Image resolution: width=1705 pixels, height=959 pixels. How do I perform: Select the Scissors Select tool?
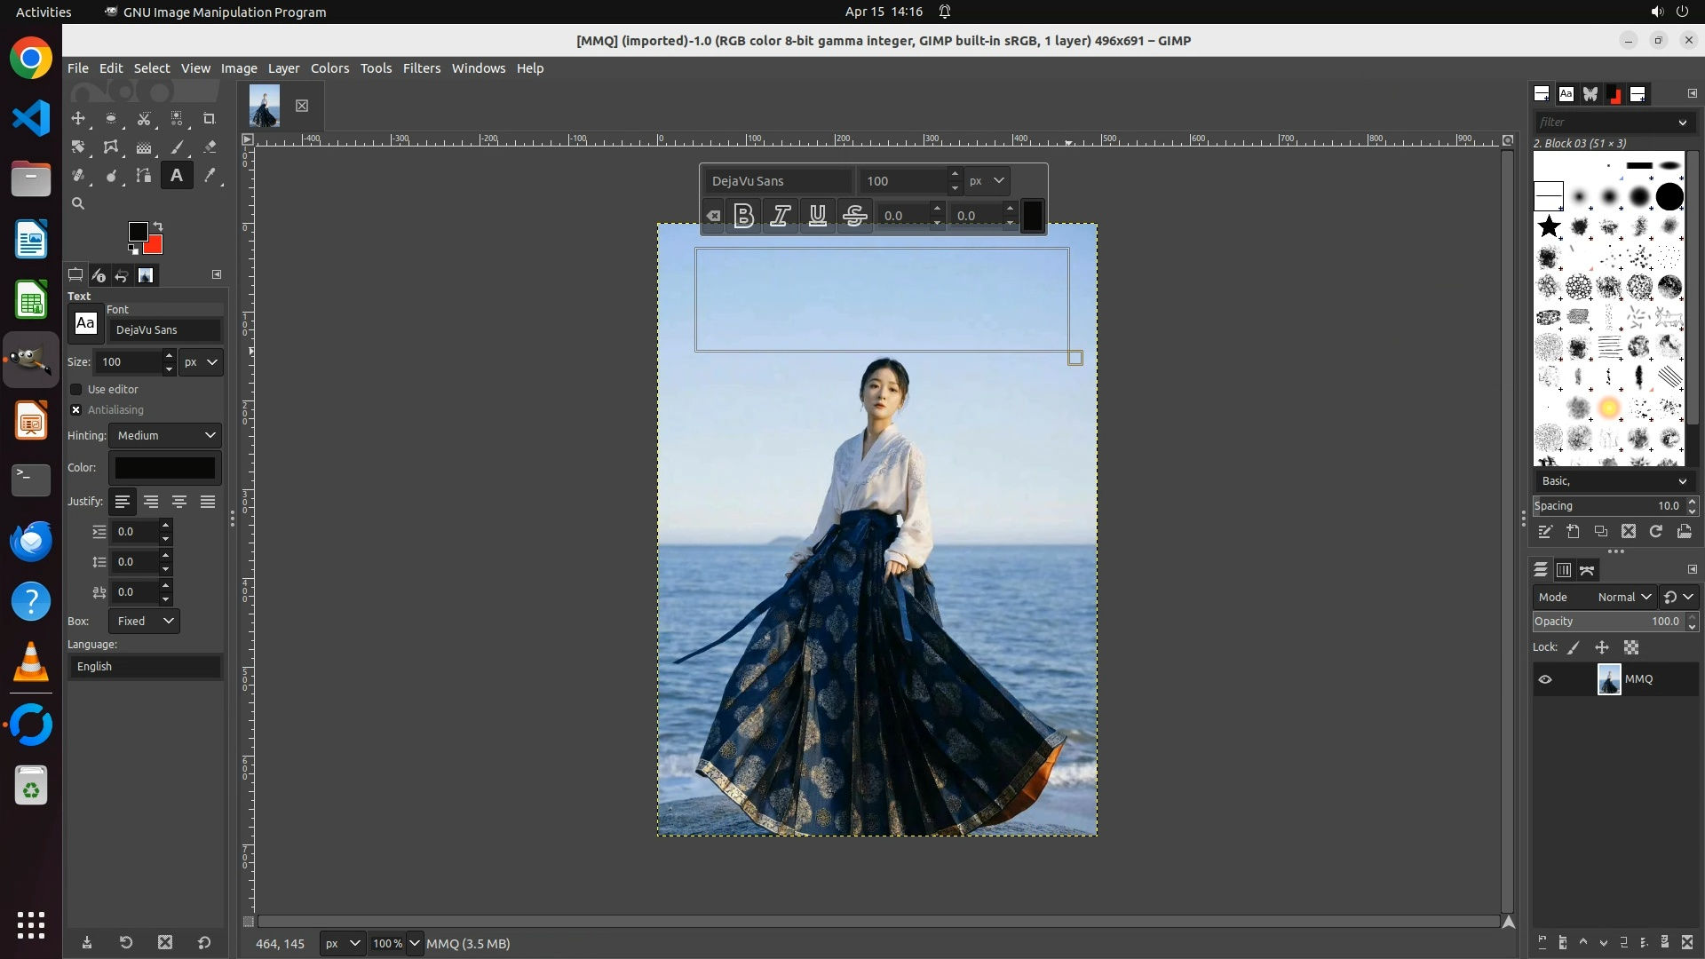[x=144, y=119]
